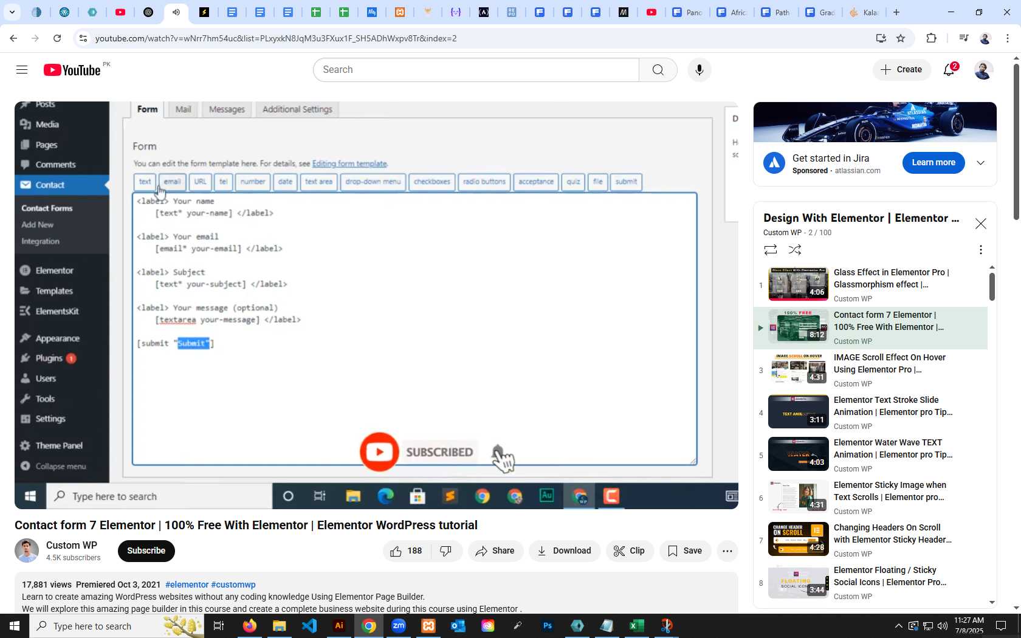Play IMAGE Scroll Effect On Hover video
The height and width of the screenshot is (638, 1021).
coord(870,370)
